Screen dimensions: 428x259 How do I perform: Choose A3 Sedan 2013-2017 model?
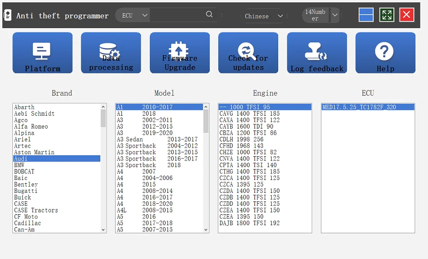coord(157,139)
